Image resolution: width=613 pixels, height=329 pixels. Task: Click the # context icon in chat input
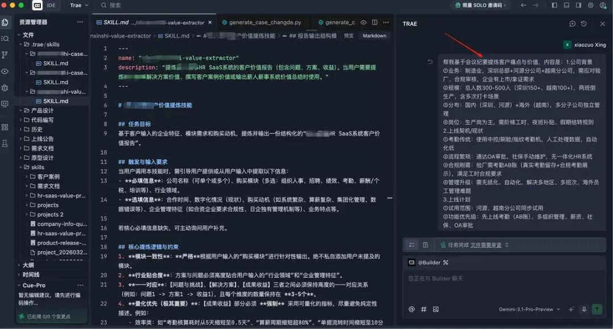(423, 309)
